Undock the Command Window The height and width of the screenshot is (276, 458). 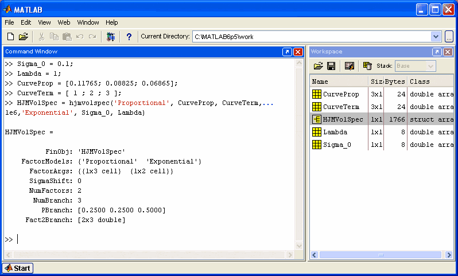coord(287,52)
